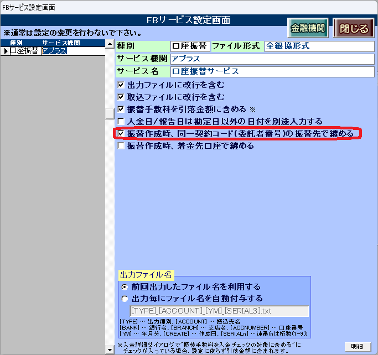Toggle 出力ファイルに改行を含む checkbox
The height and width of the screenshot is (355, 378).
coord(121,85)
